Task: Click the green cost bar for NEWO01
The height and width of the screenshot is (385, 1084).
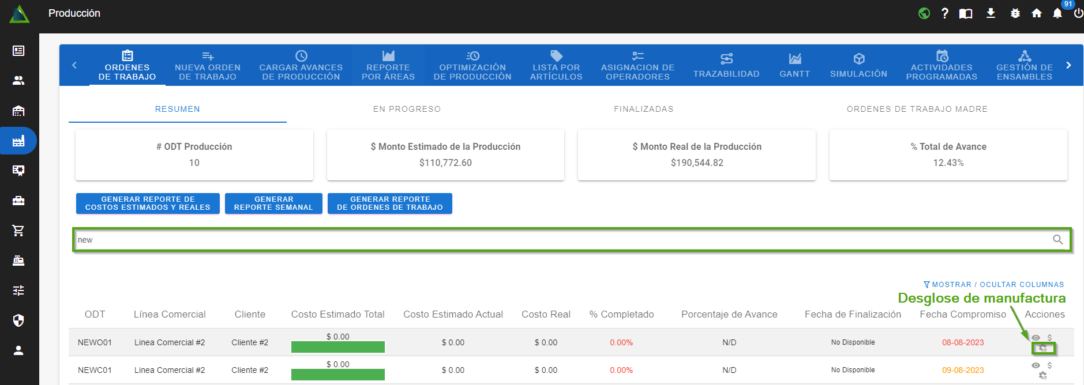Action: pyautogui.click(x=337, y=347)
